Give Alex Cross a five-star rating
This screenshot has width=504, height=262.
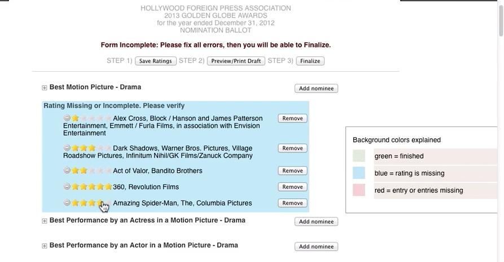(108, 119)
